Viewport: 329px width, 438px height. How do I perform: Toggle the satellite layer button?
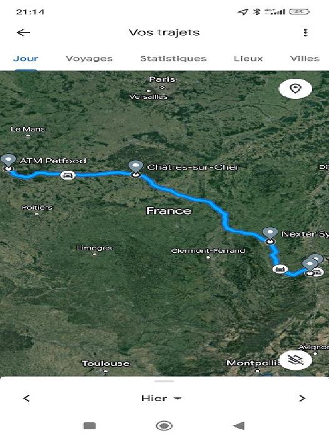click(x=295, y=360)
